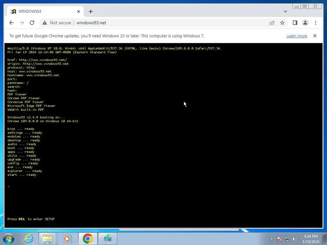Viewport: 327px width, 245px height.
Task: Select the WINDOWS93 tab
Action: click(x=45, y=11)
